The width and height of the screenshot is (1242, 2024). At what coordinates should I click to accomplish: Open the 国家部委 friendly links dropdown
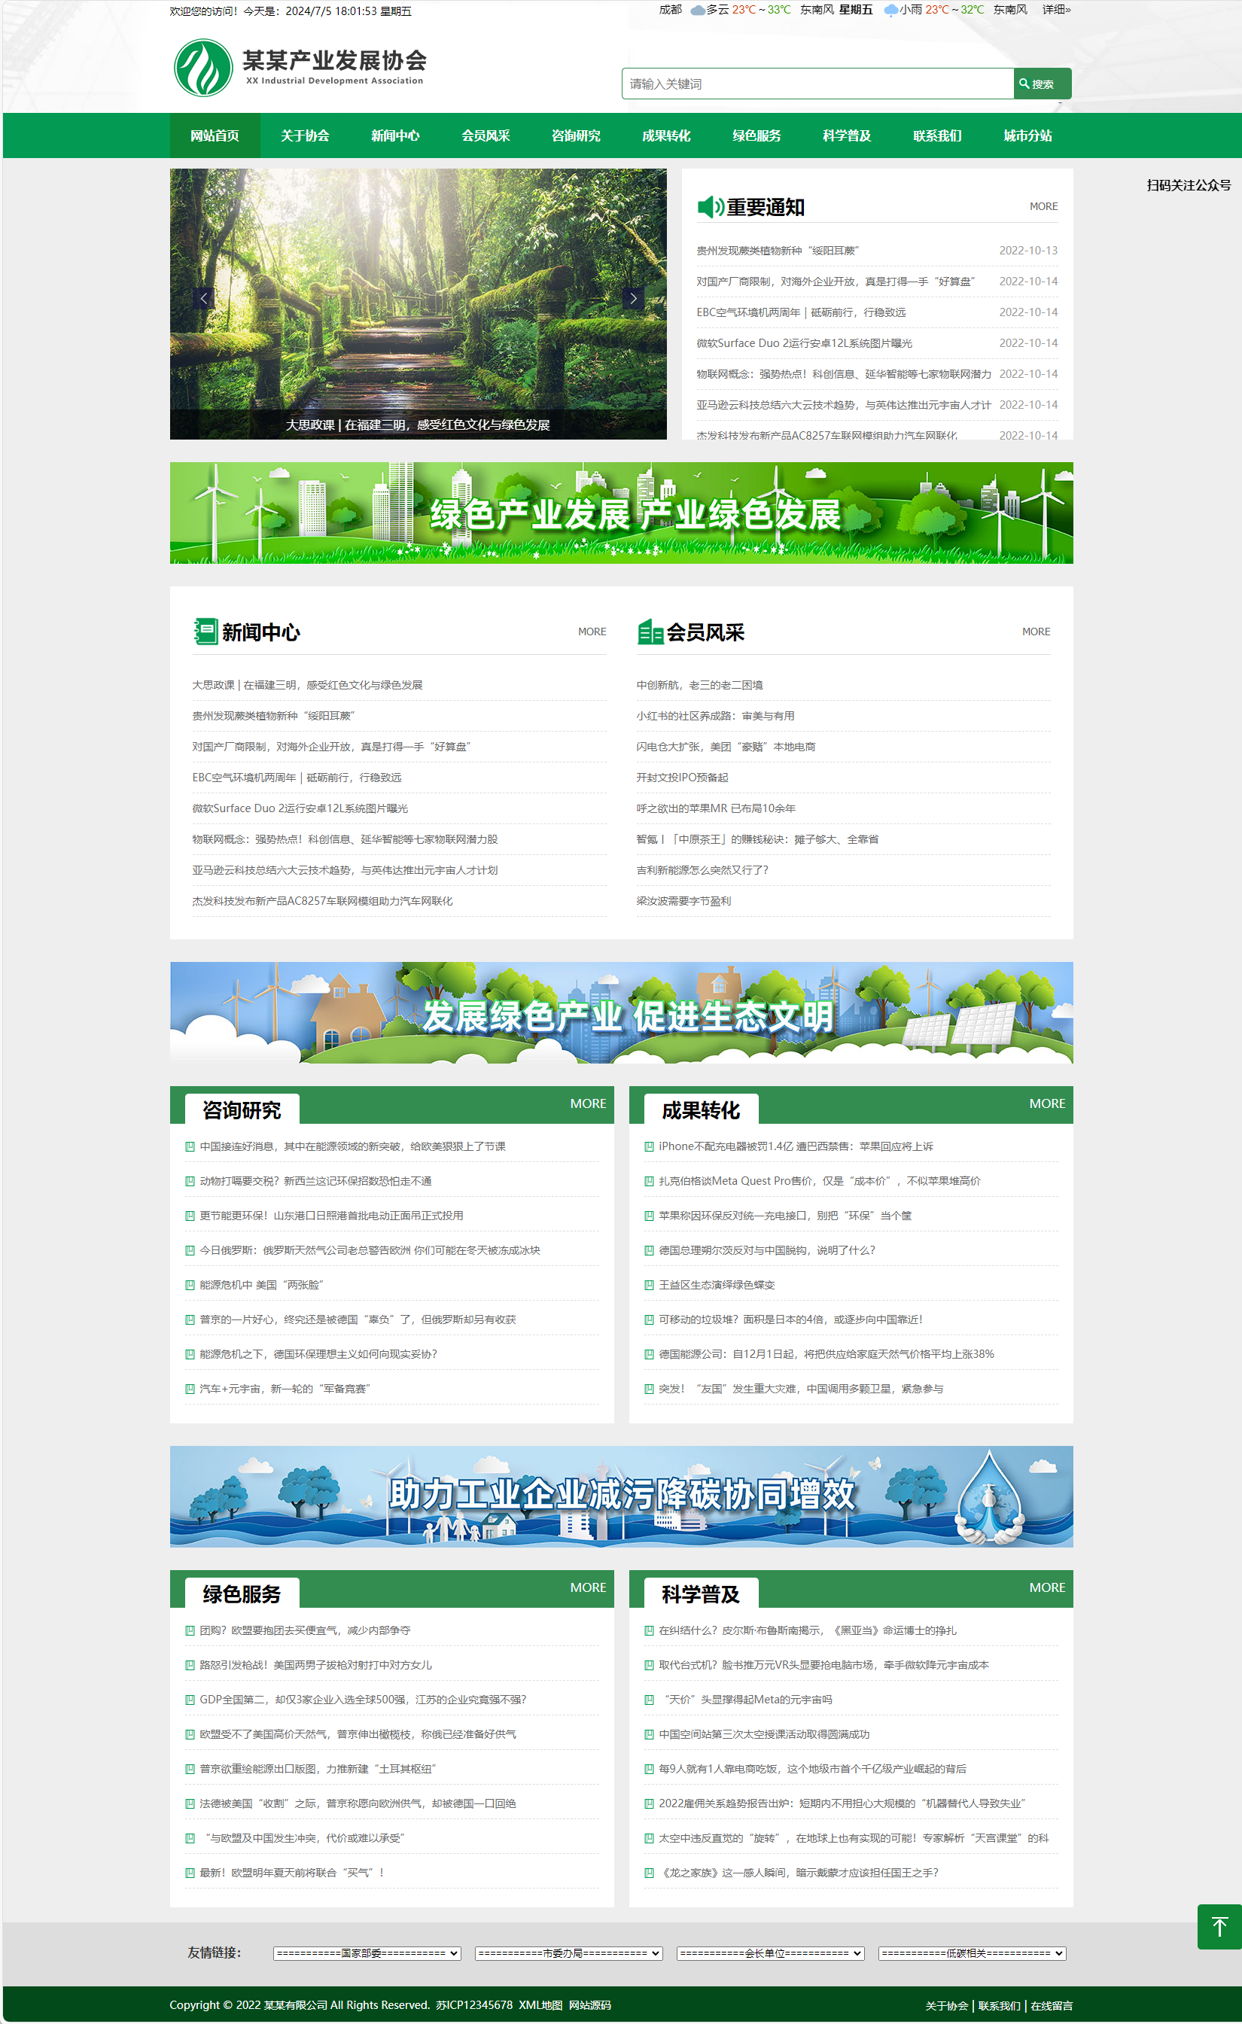pyautogui.click(x=367, y=1953)
